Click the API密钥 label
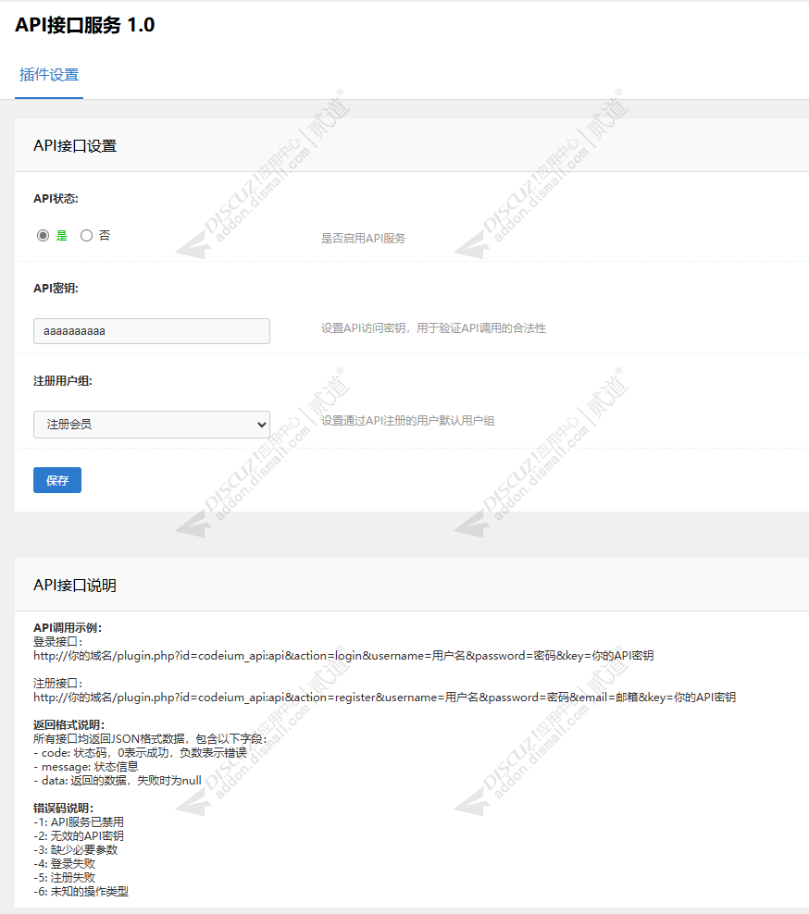 tap(56, 289)
